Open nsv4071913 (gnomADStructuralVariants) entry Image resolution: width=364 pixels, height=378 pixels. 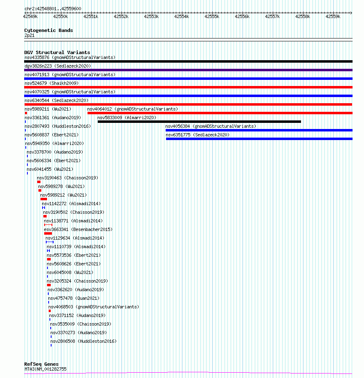70,75
